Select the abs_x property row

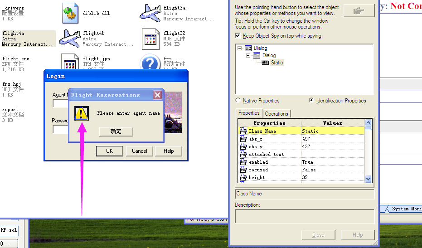coord(301,139)
